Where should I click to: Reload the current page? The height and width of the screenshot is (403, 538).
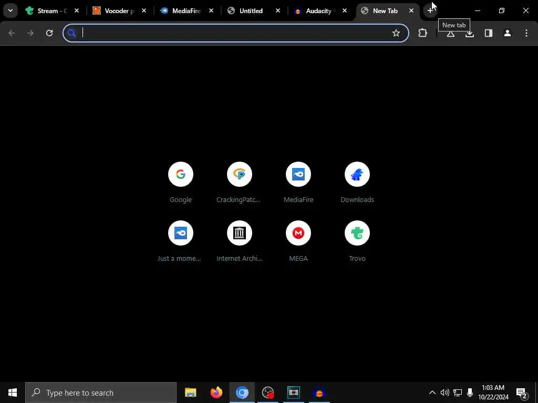[49, 33]
